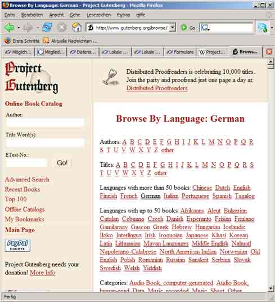Open dropdown arrow at toolbar's far right

click(272, 28)
